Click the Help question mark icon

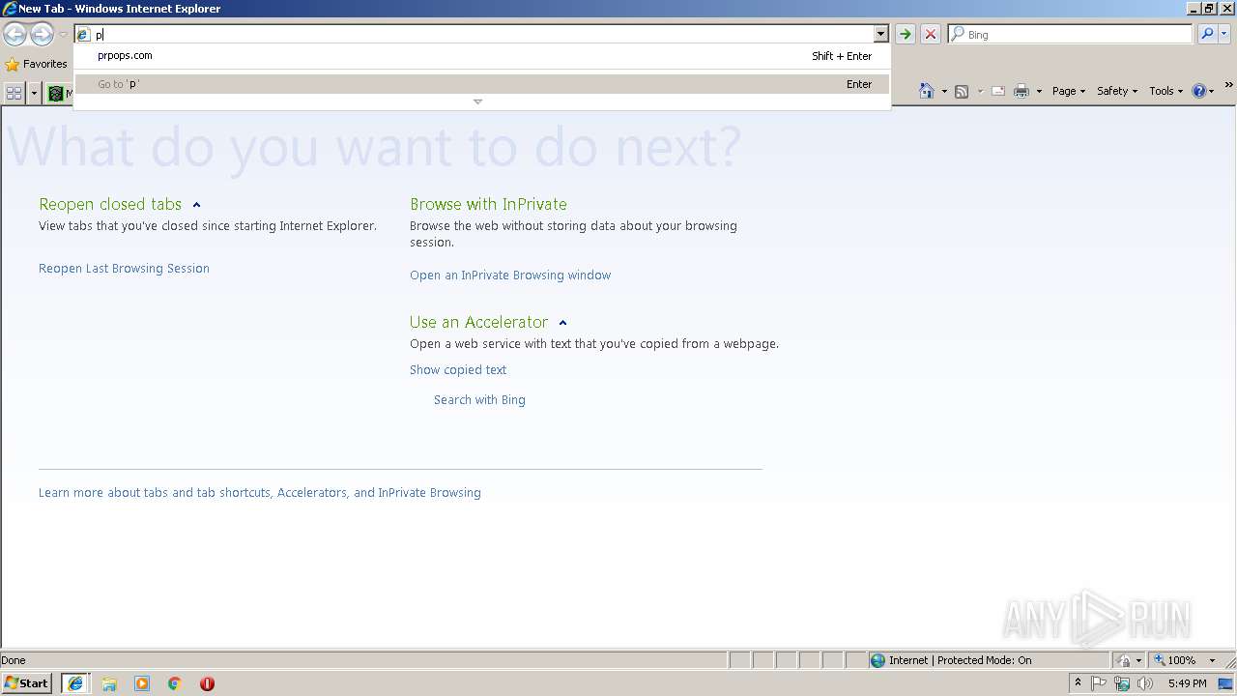coord(1199,91)
